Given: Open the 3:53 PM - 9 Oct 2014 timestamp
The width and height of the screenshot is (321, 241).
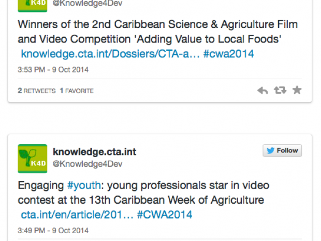Looking at the screenshot, I should click(53, 69).
